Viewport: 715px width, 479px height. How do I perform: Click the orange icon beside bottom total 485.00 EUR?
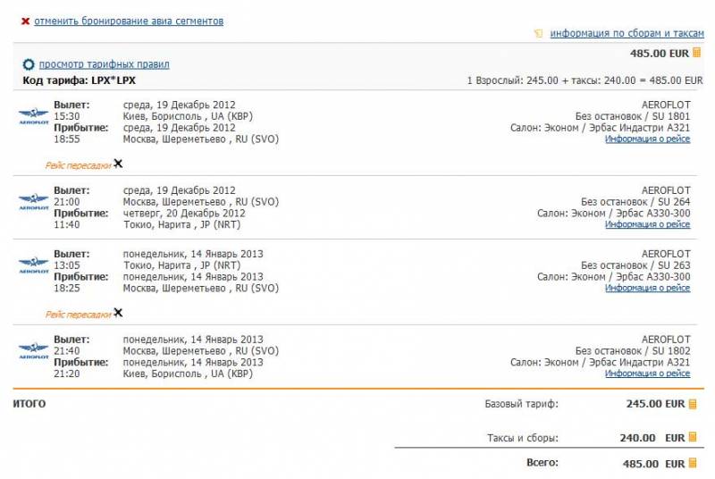[693, 463]
